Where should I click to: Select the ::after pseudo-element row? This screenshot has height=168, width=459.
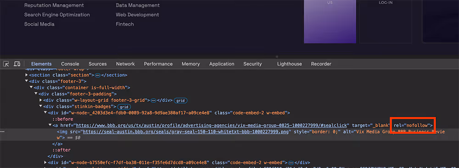[x=62, y=150]
